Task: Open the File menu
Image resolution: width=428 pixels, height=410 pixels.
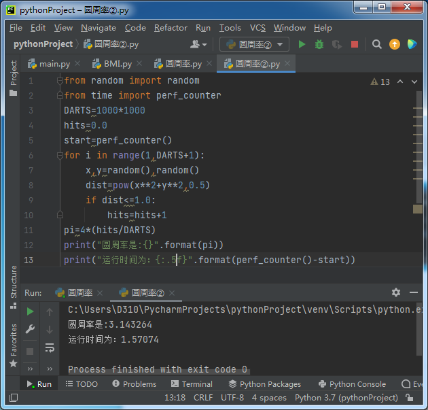Action: click(x=16, y=28)
